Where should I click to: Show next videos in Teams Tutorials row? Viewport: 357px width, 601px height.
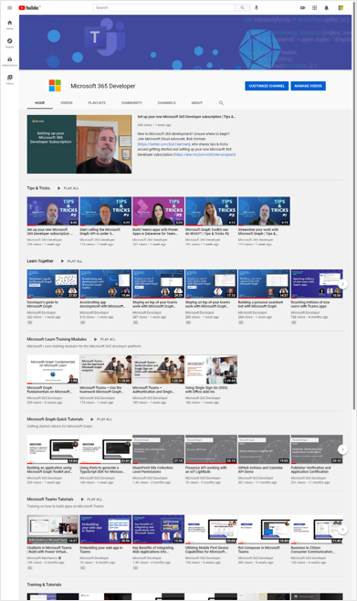[342, 530]
